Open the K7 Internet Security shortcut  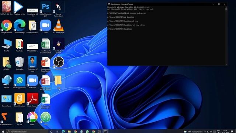pyautogui.click(x=6, y=119)
